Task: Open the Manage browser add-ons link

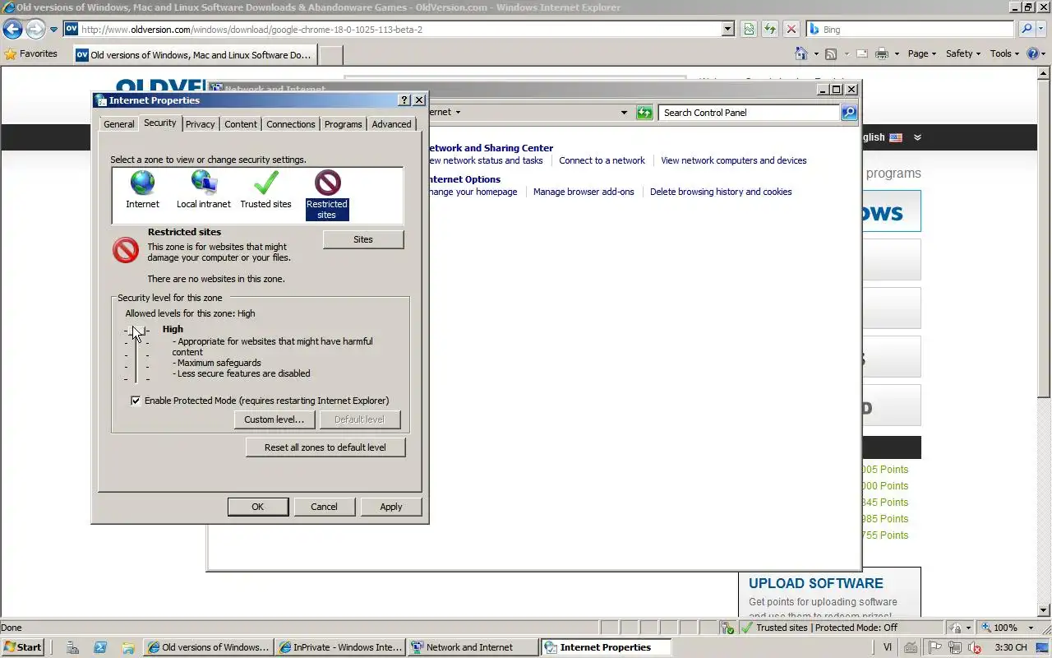Action: point(584,192)
